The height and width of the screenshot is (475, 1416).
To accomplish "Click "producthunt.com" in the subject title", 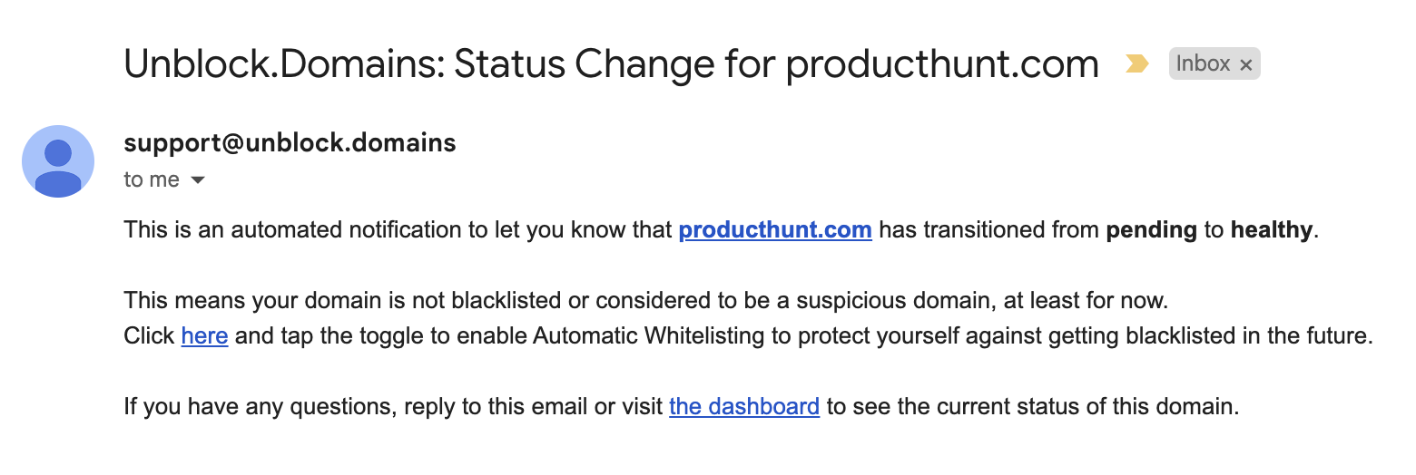I will pos(942,64).
